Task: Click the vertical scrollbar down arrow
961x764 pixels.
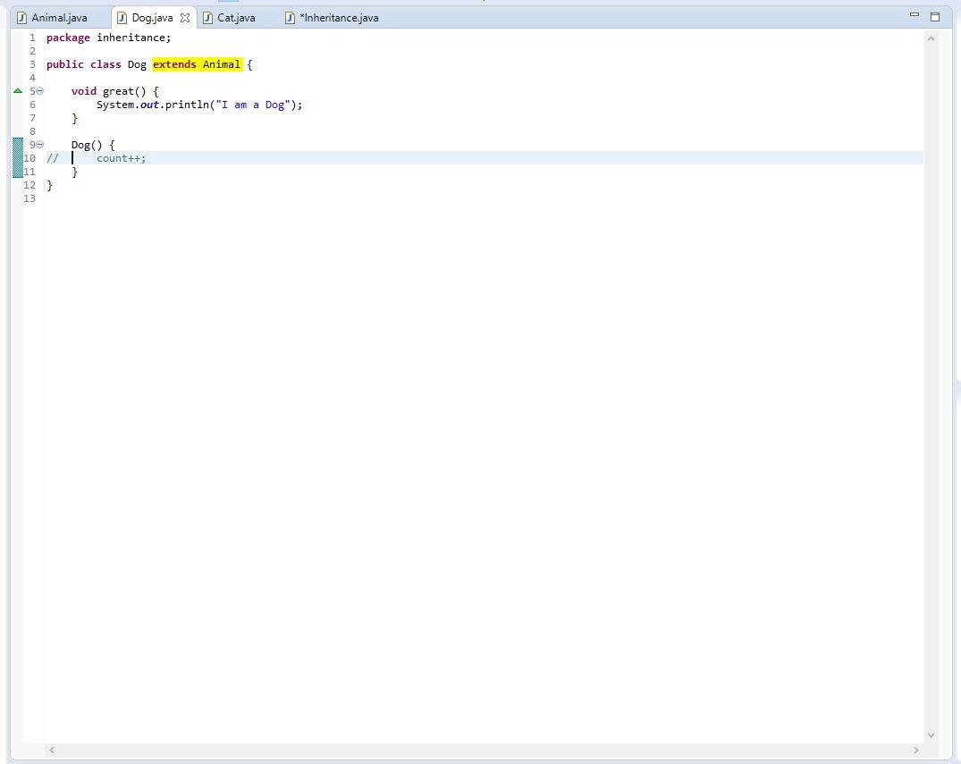Action: [931, 735]
